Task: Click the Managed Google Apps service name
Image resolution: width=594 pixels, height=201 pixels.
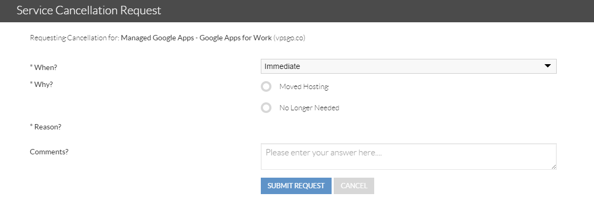Action: (196, 38)
